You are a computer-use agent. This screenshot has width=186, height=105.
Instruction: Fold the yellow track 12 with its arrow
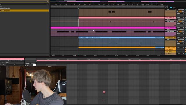166,38
